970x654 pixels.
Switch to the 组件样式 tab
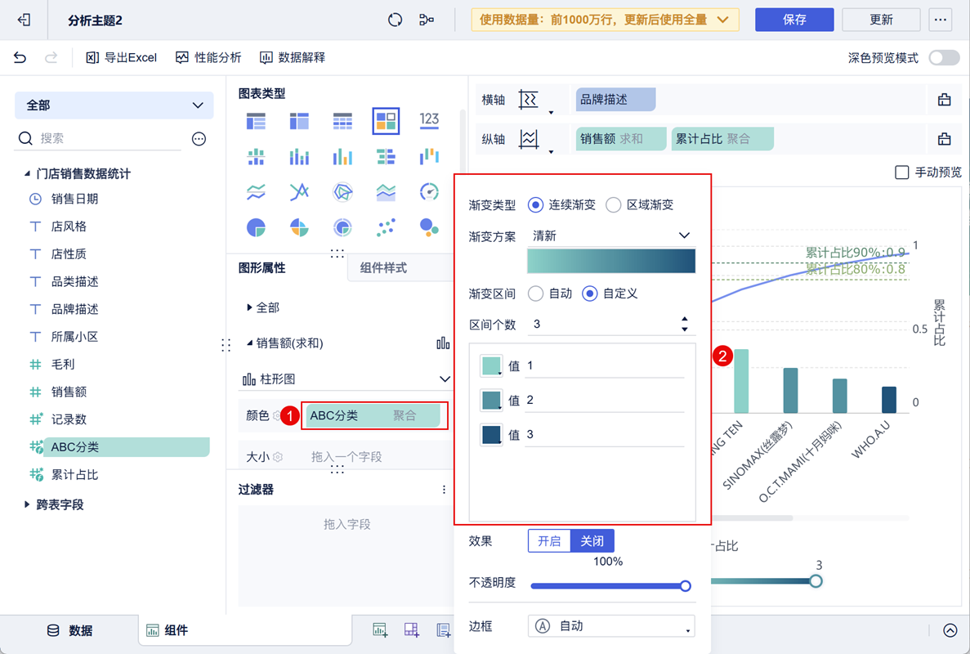(x=383, y=268)
